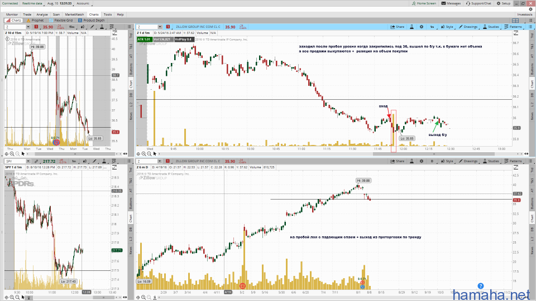This screenshot has width=536, height=301.
Task: Open 15m timeframe selector in top-left chart
Action: [71, 27]
